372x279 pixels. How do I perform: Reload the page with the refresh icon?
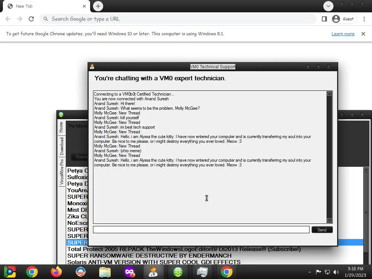pyautogui.click(x=31, y=19)
